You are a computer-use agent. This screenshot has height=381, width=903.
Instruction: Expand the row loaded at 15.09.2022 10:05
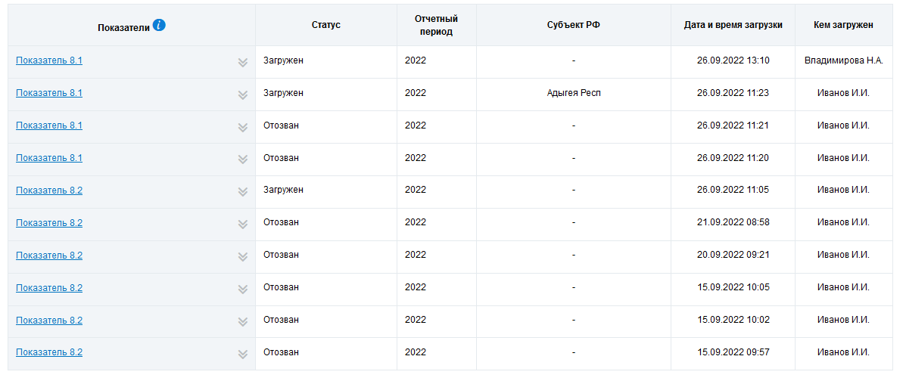coord(243,290)
